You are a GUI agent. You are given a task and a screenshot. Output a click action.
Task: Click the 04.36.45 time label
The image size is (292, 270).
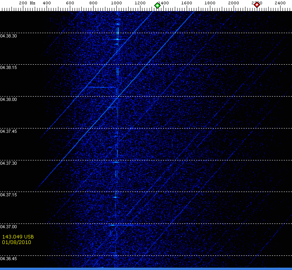8,259
